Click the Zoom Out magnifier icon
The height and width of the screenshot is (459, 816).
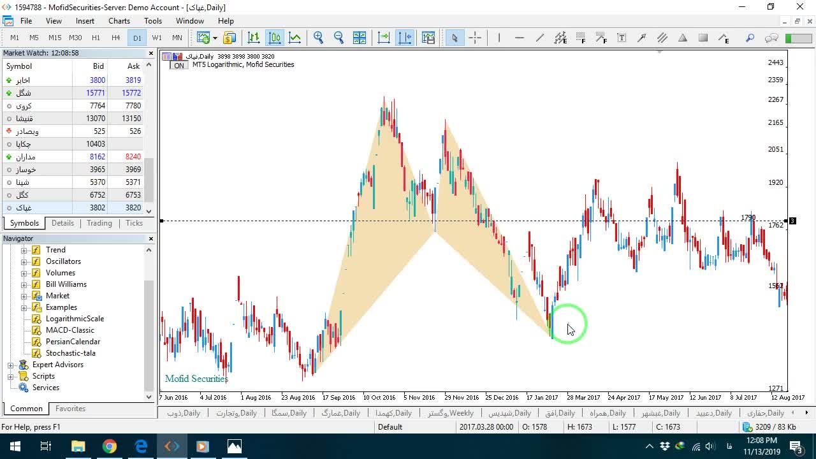tap(339, 38)
